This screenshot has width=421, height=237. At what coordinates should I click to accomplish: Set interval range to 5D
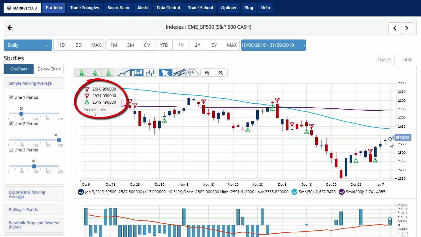click(x=79, y=45)
